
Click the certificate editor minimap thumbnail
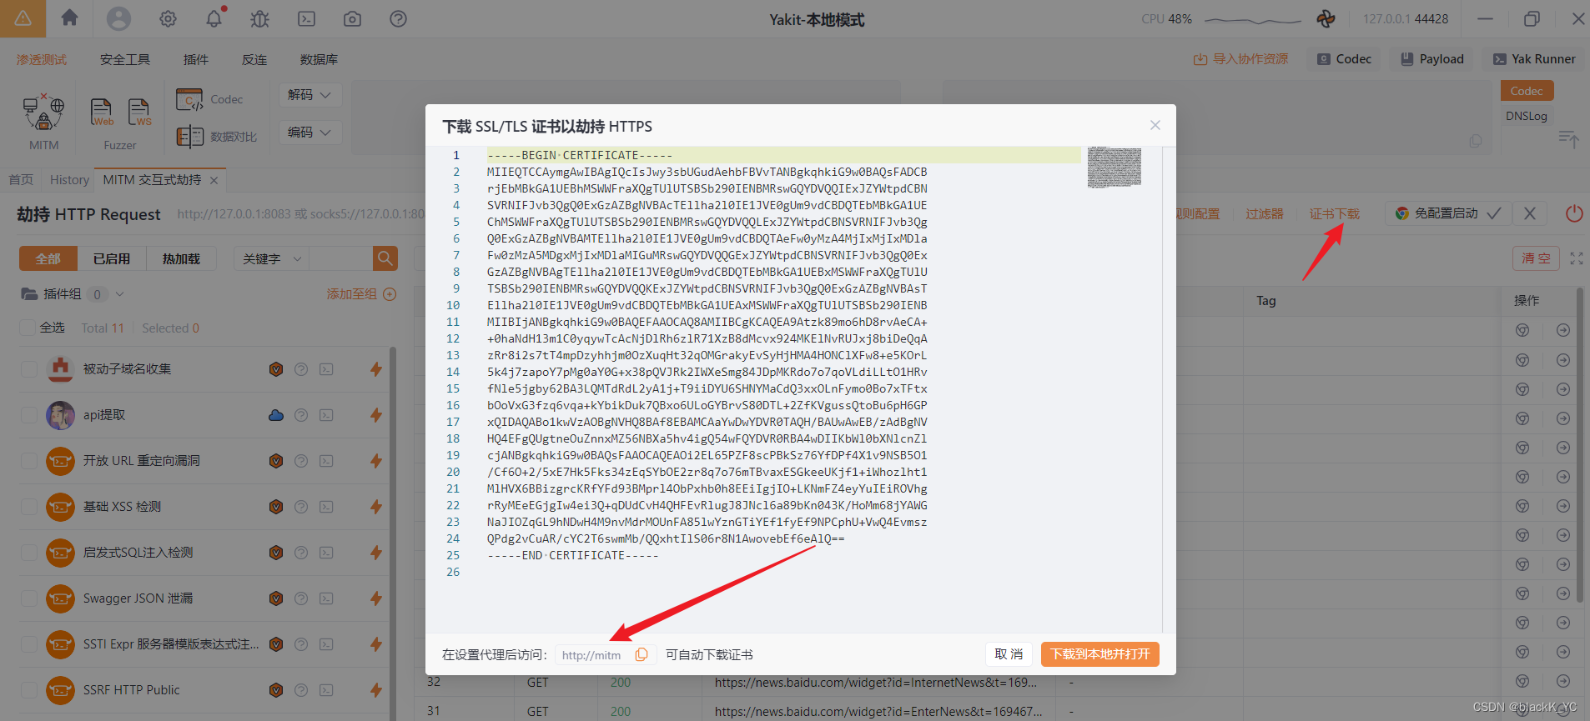coord(1115,167)
